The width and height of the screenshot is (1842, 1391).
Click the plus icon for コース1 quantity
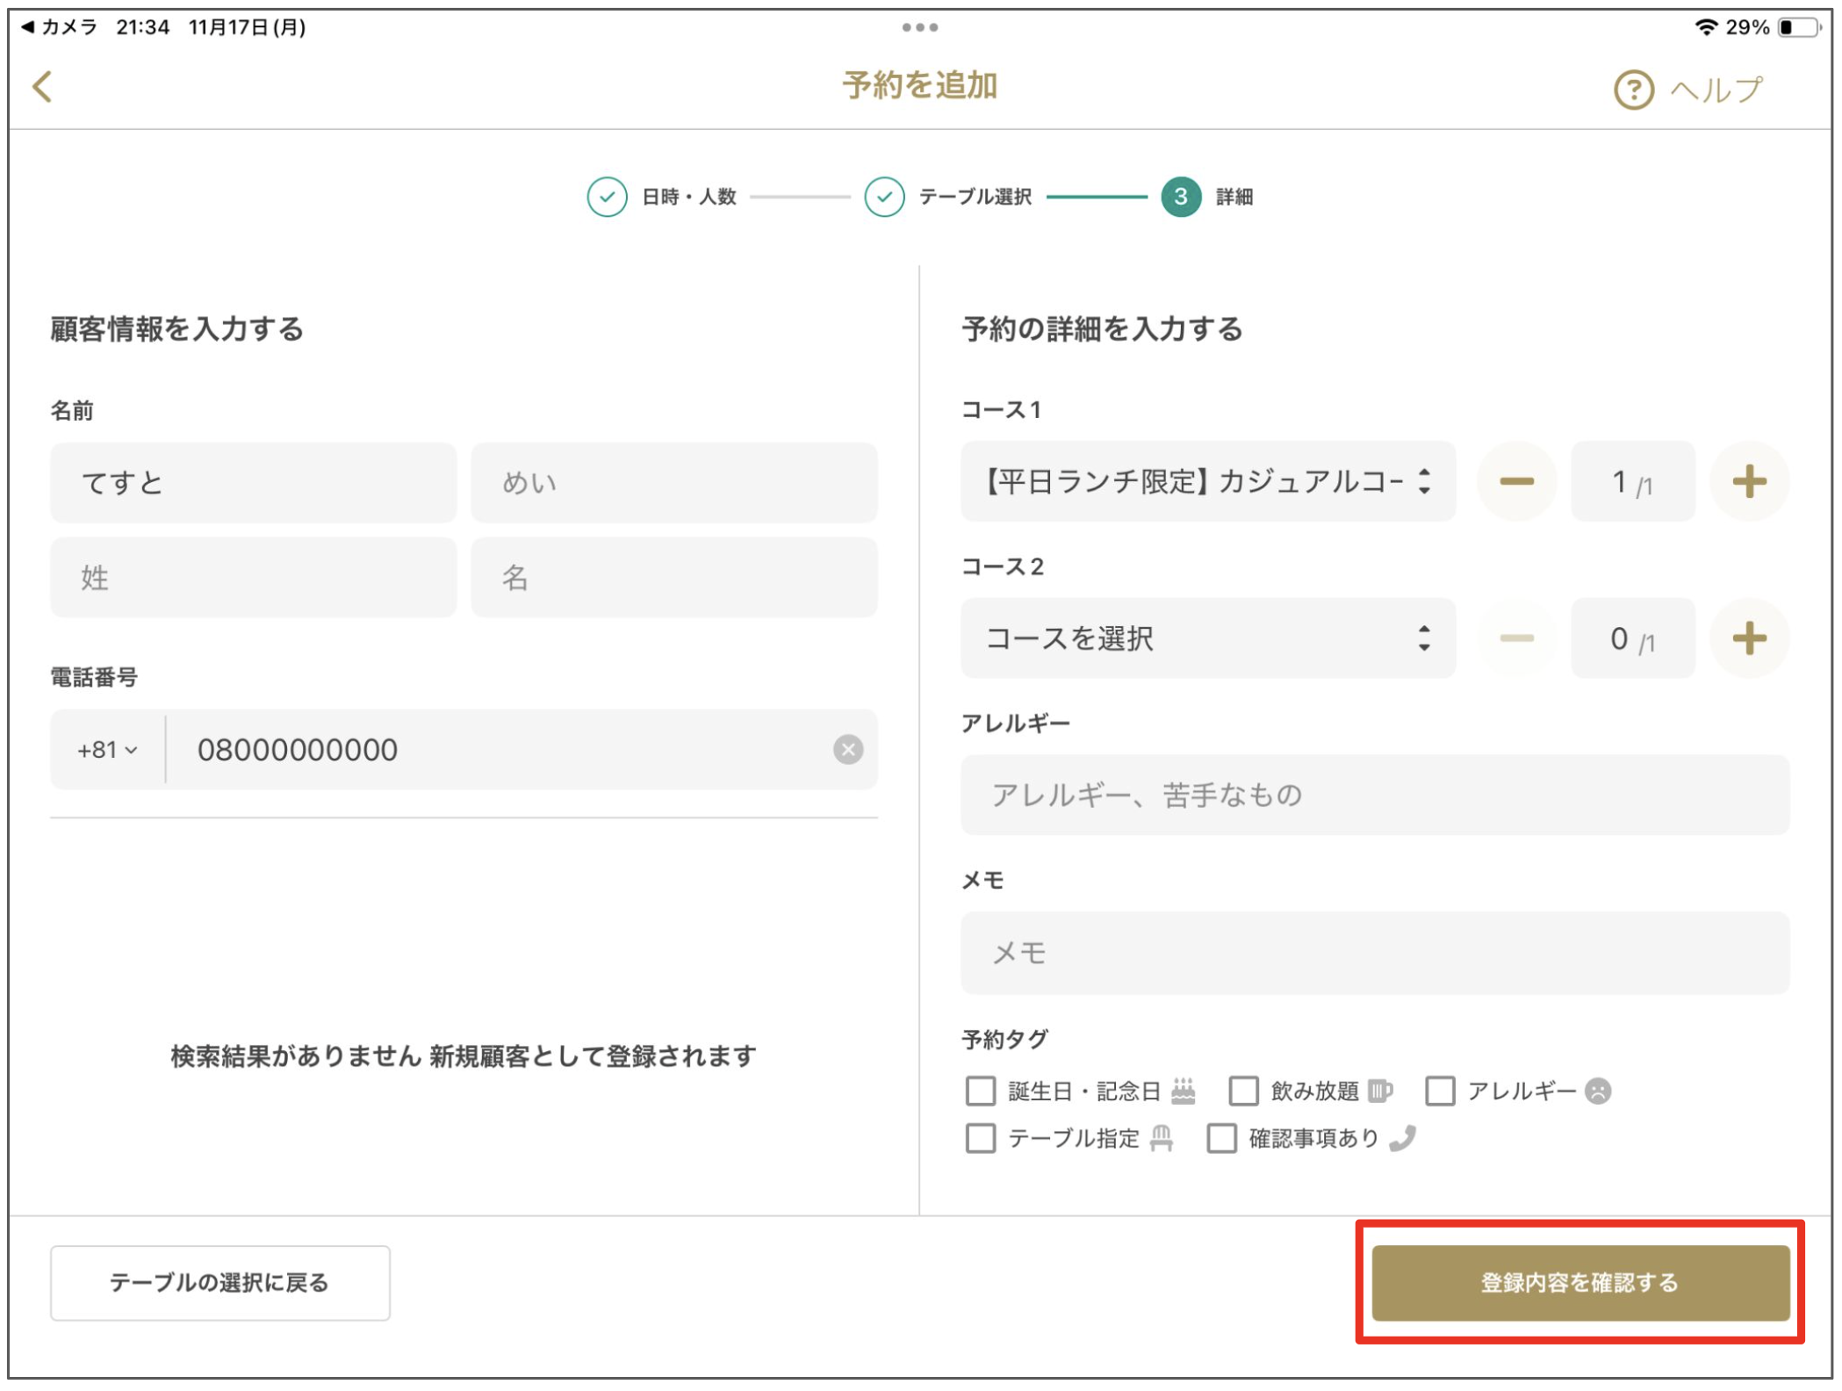tap(1749, 480)
